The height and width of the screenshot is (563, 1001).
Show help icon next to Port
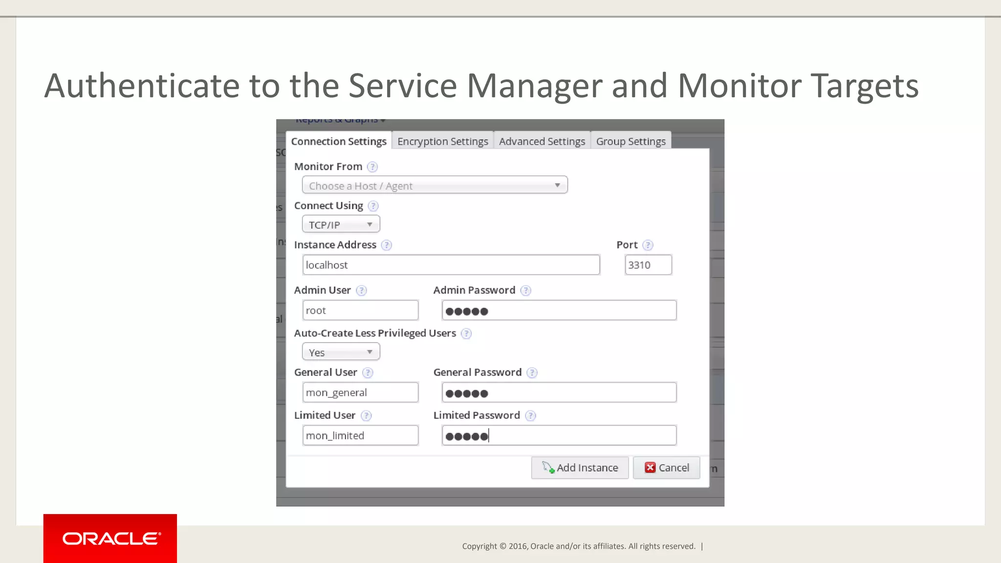648,245
